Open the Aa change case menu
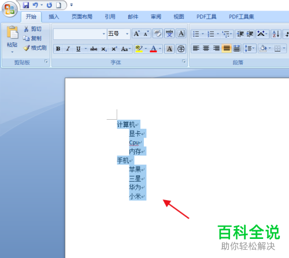Viewport: 289px width, 258px height. click(x=125, y=49)
